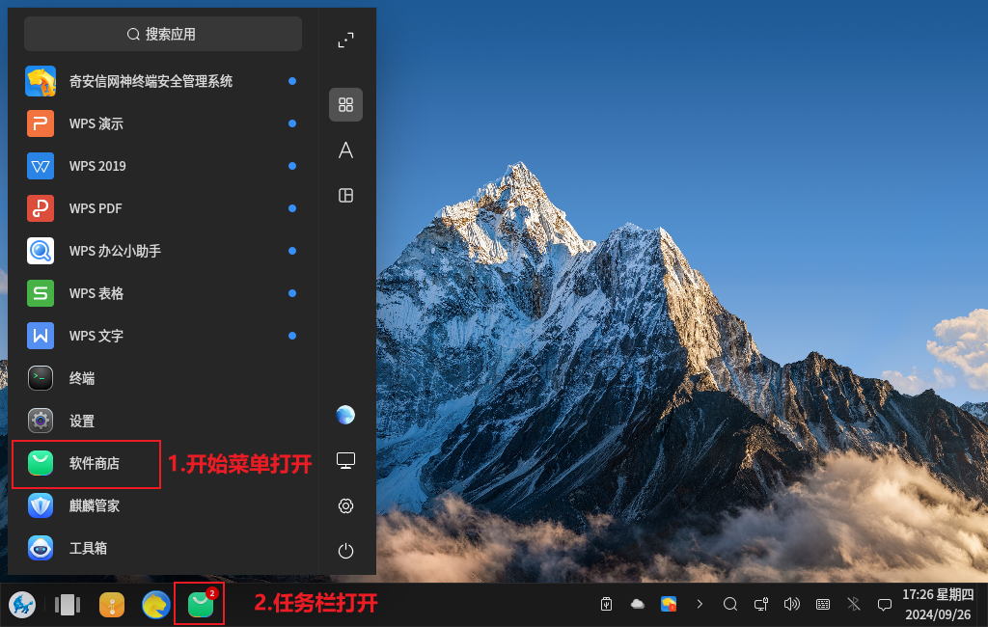
Task: Launch WPS 演示 from the app list
Action: pyautogui.click(x=96, y=123)
